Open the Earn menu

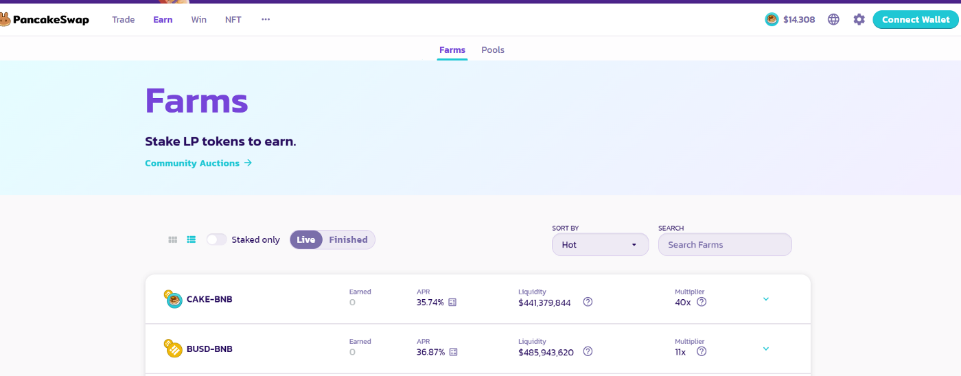coord(163,20)
